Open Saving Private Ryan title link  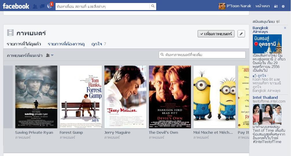[x=34, y=133]
